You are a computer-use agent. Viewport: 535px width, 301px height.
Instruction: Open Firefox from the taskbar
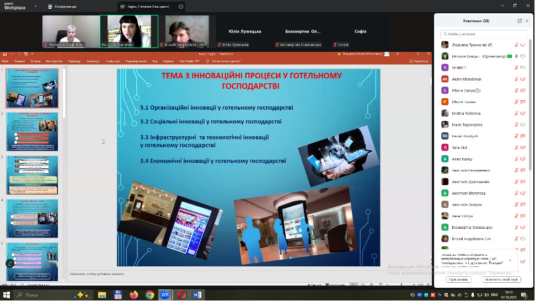click(133, 295)
